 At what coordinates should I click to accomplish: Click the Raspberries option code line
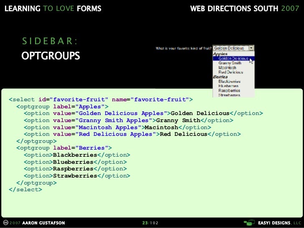click(75, 169)
